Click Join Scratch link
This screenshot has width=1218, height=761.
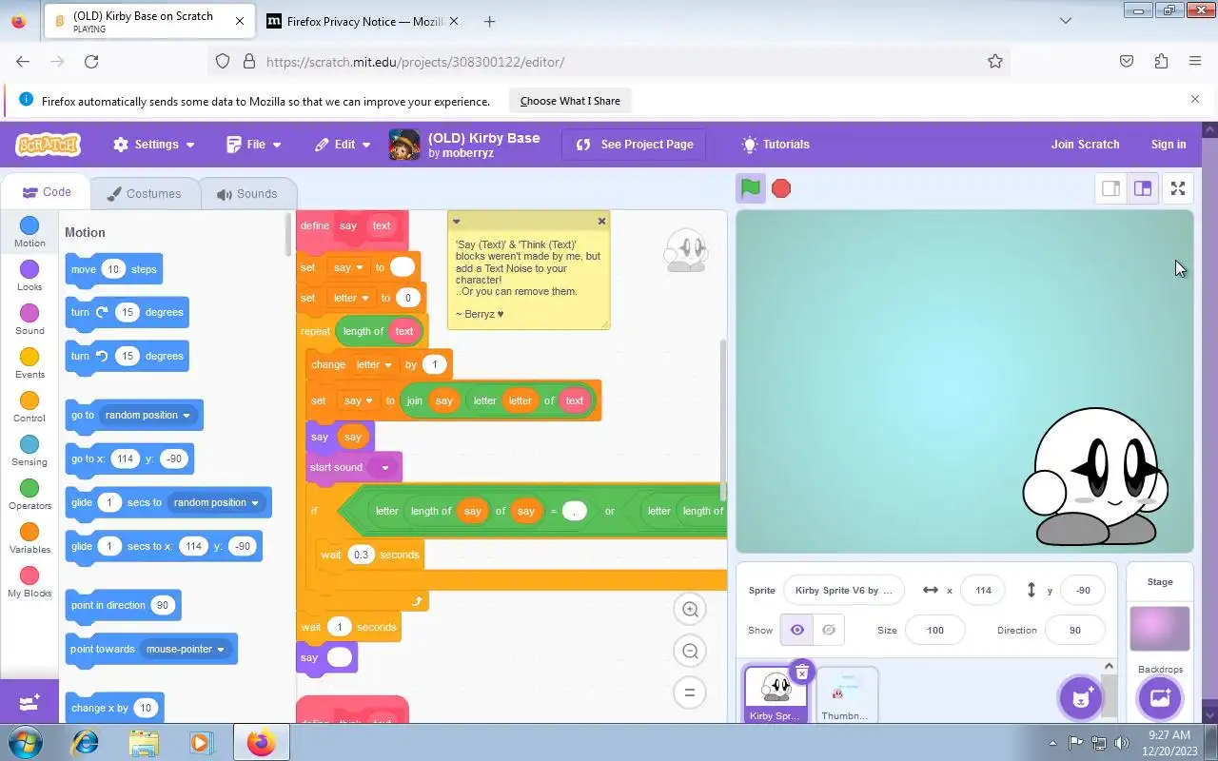1085,145
